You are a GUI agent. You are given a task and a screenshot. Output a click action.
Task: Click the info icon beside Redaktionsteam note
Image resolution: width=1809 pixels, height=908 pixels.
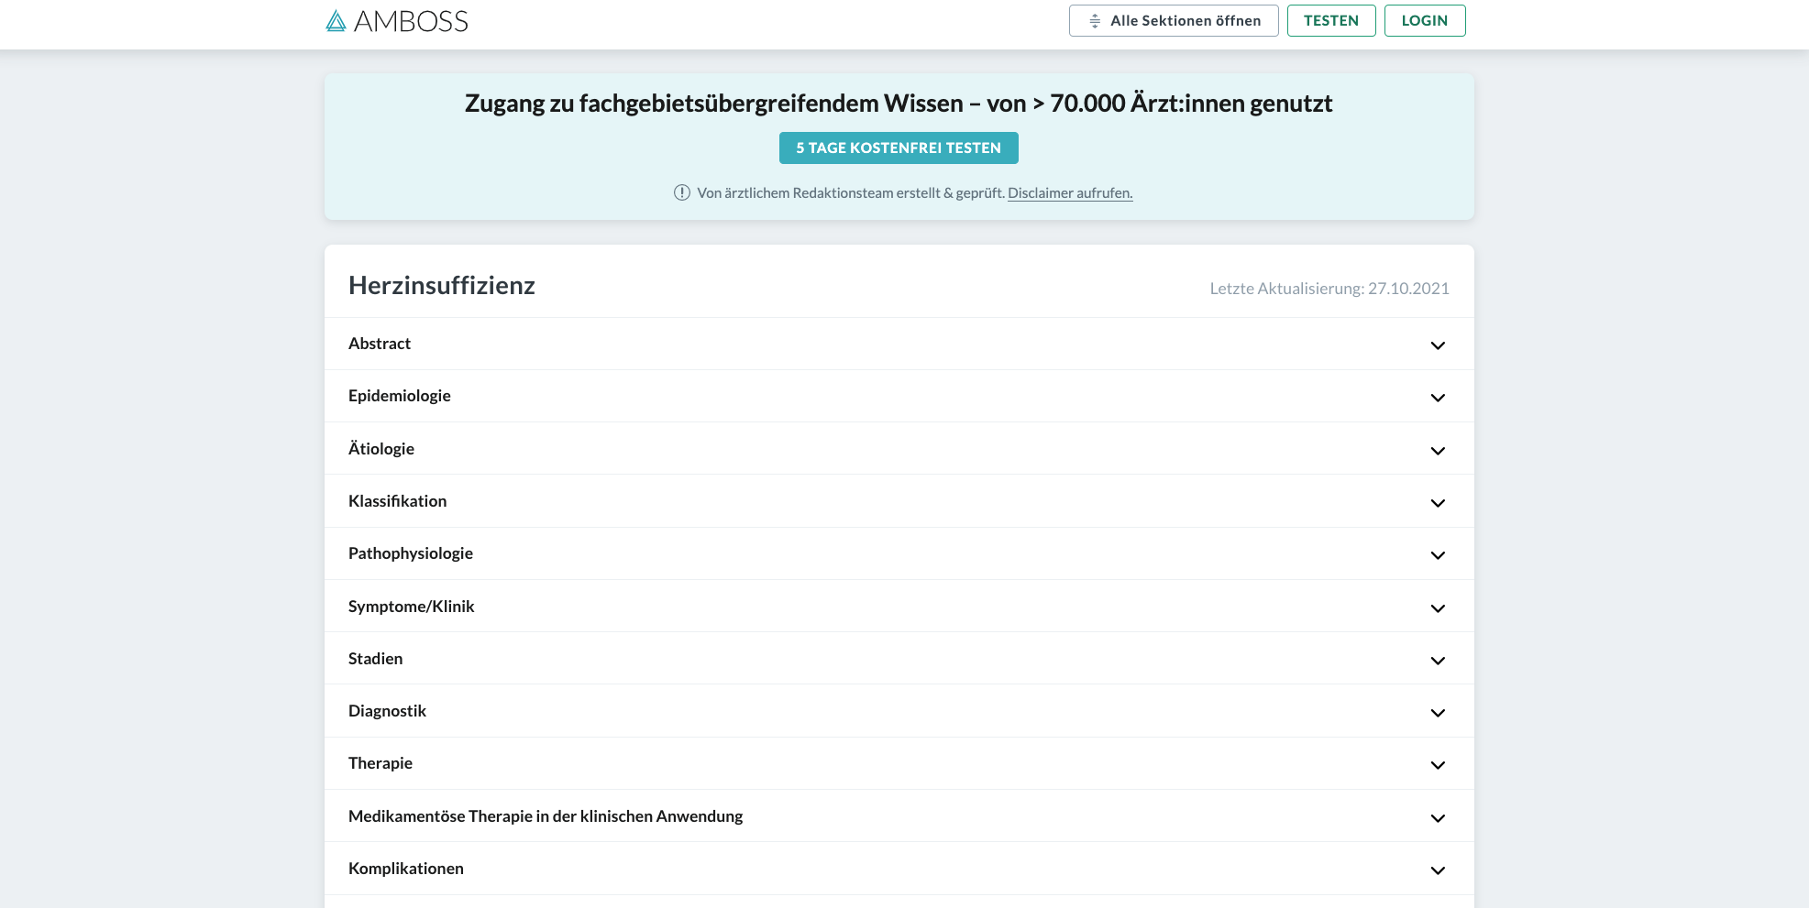pyautogui.click(x=681, y=192)
